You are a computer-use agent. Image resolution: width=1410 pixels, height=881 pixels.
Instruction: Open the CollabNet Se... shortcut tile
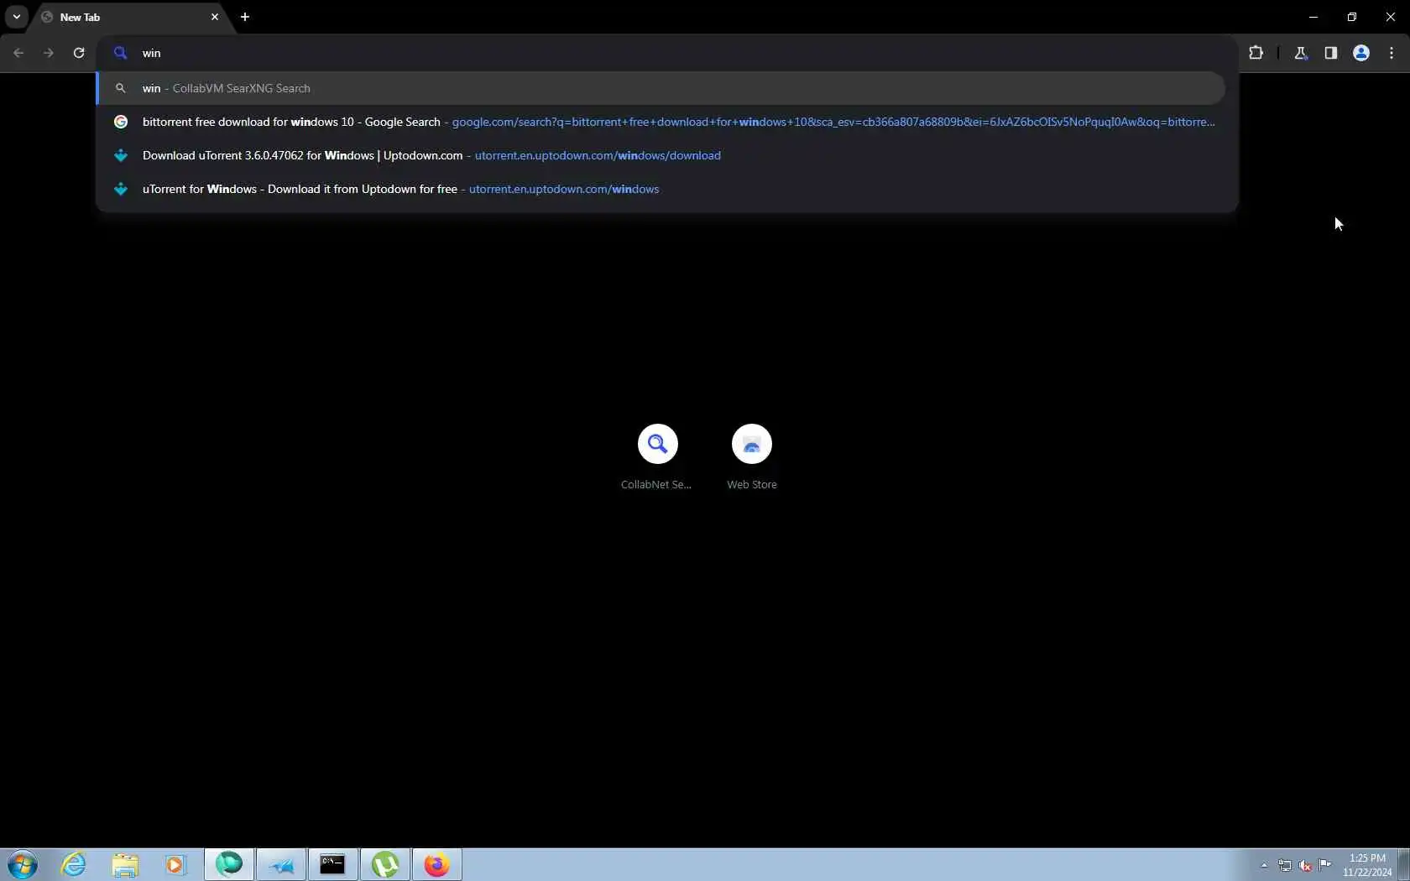pyautogui.click(x=657, y=457)
